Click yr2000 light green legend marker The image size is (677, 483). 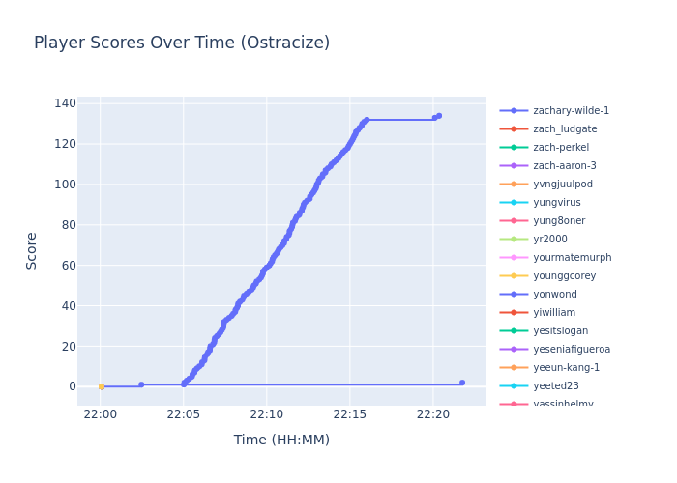point(514,240)
